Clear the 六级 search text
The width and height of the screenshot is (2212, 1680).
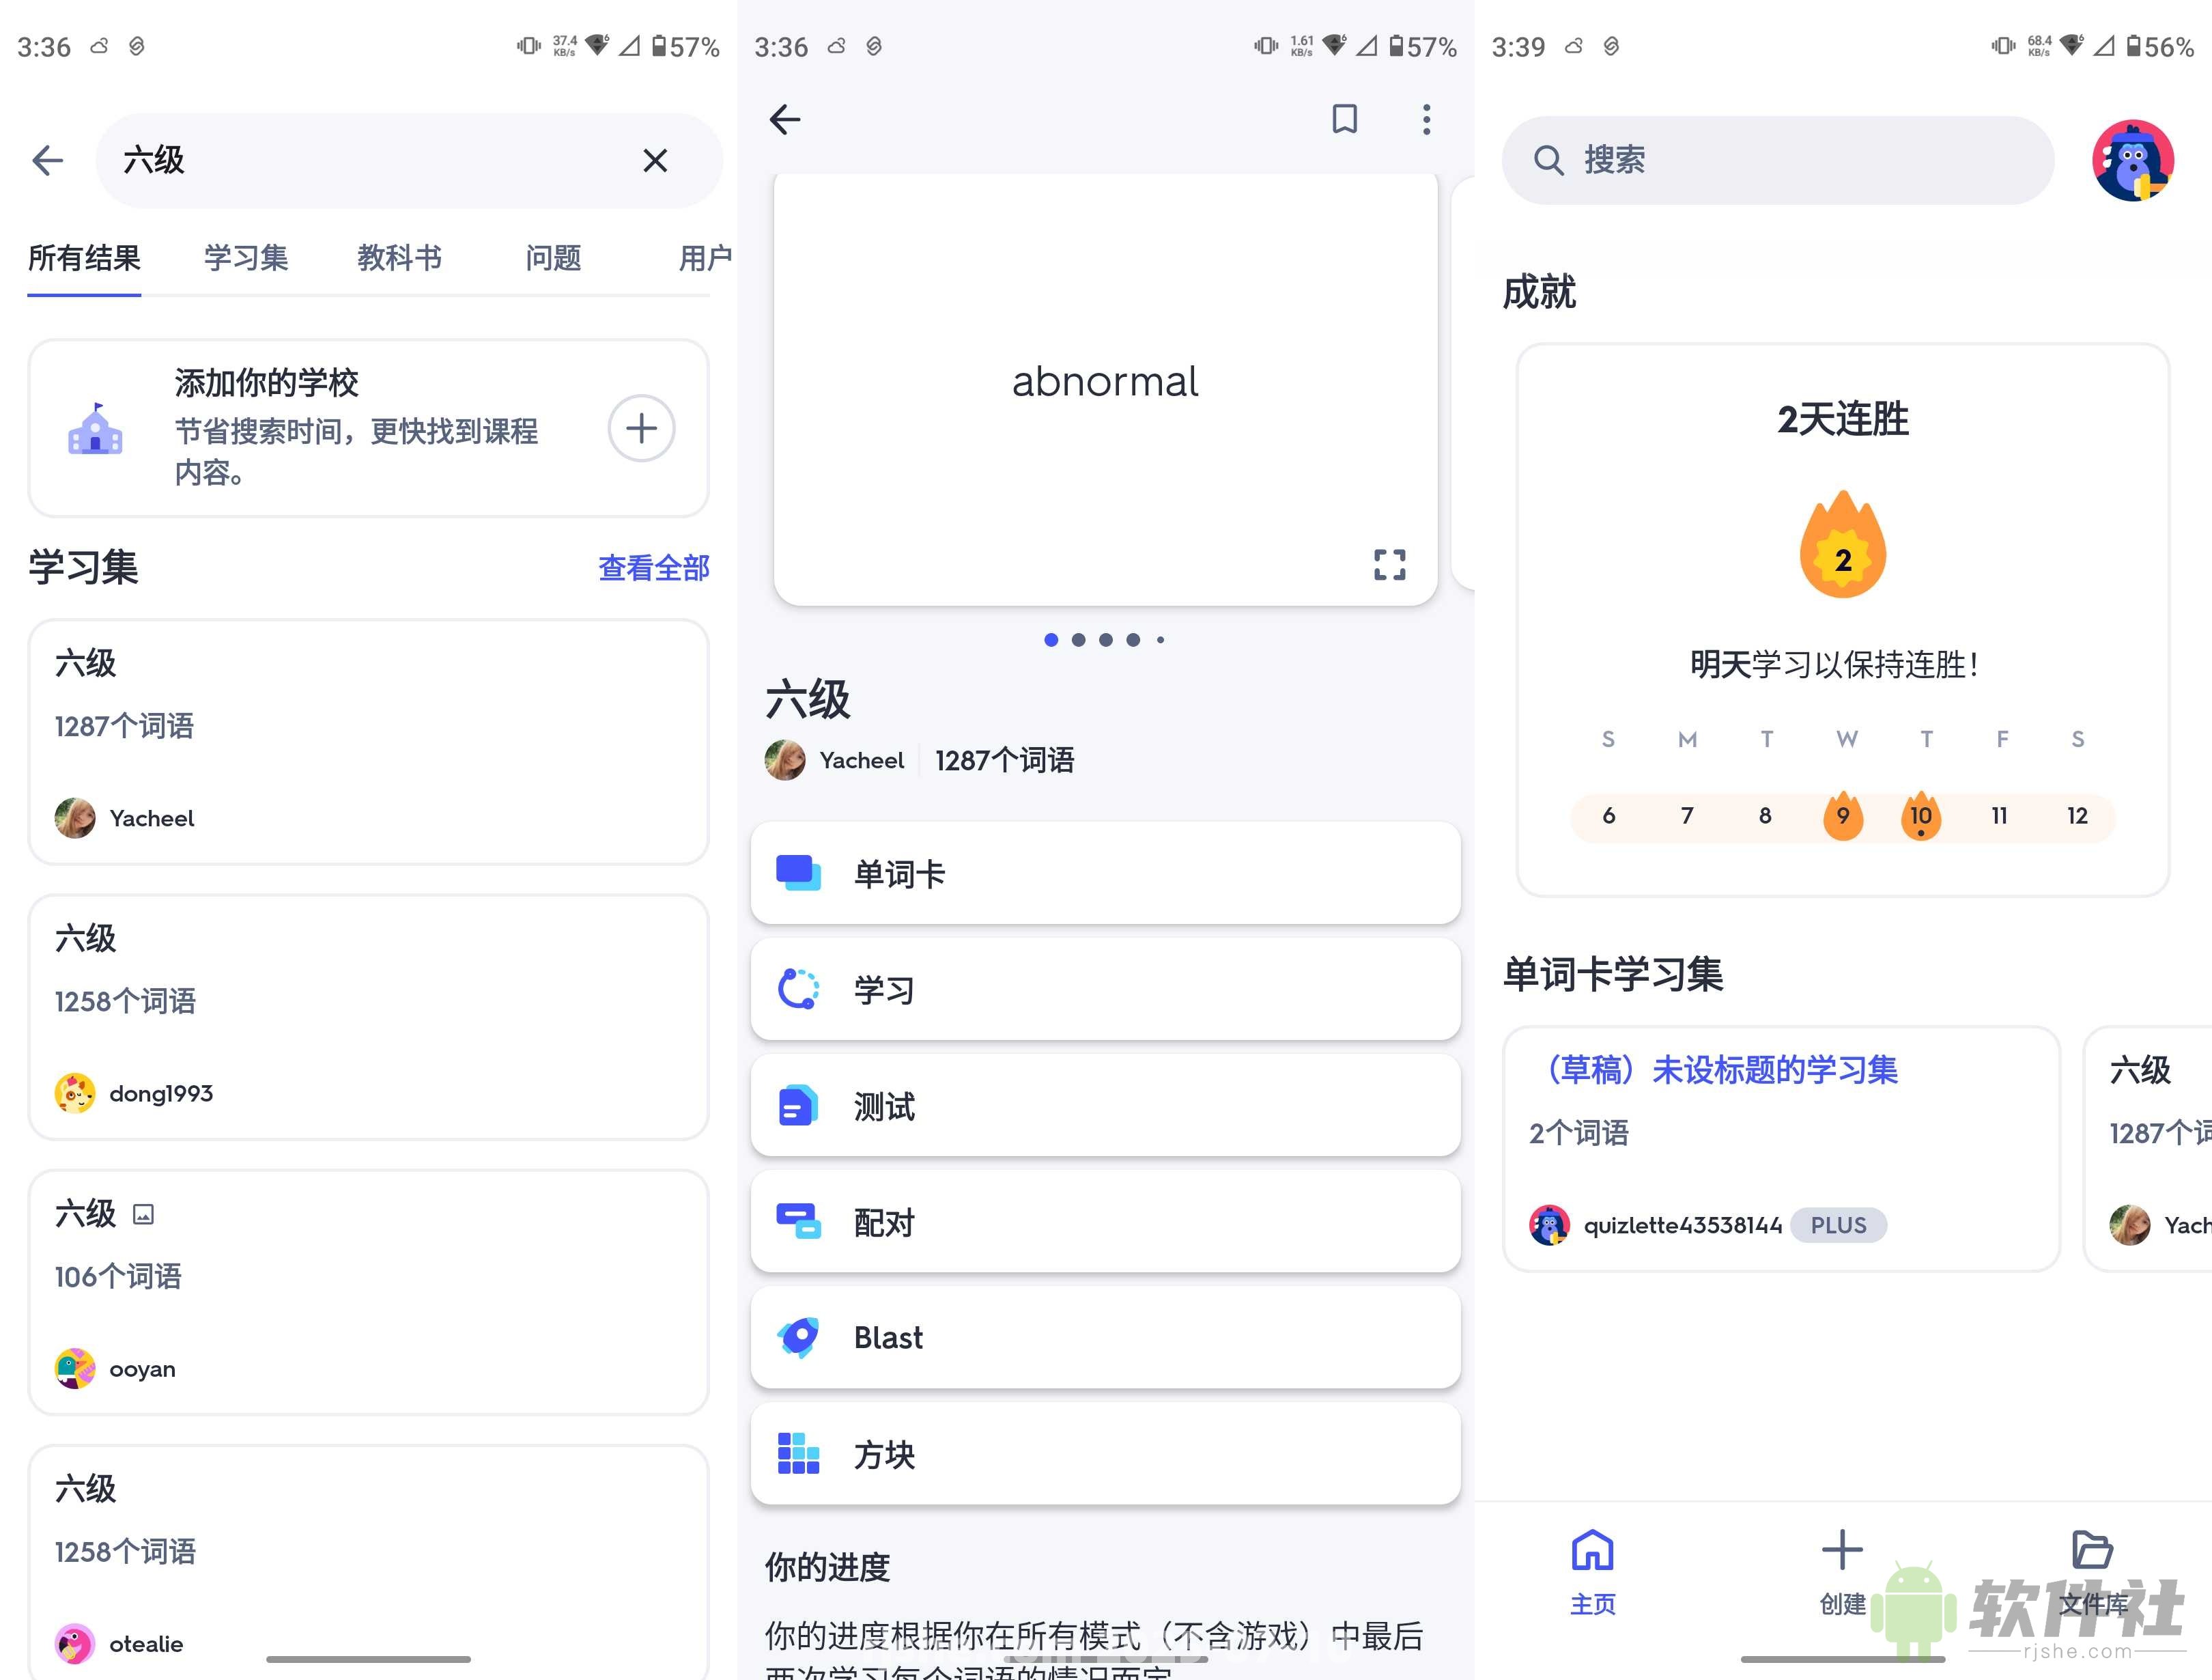click(x=655, y=160)
